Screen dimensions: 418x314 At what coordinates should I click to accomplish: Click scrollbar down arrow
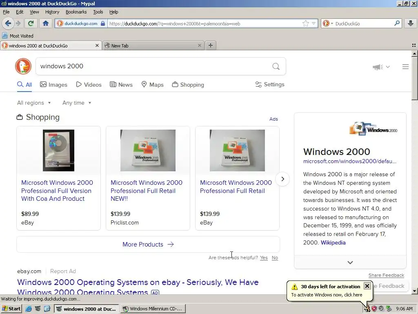click(415, 291)
